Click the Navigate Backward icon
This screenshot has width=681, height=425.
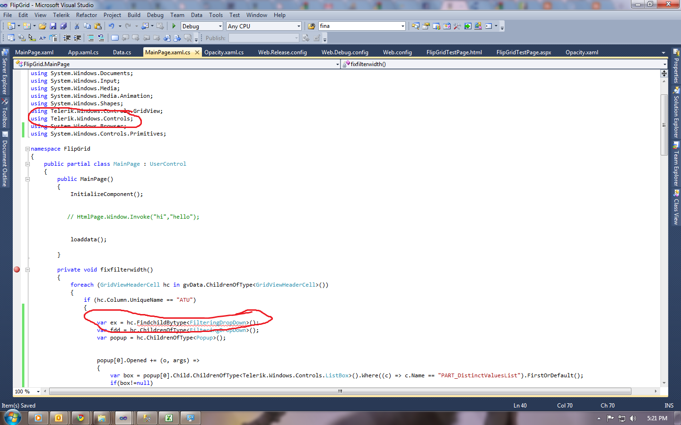[145, 26]
